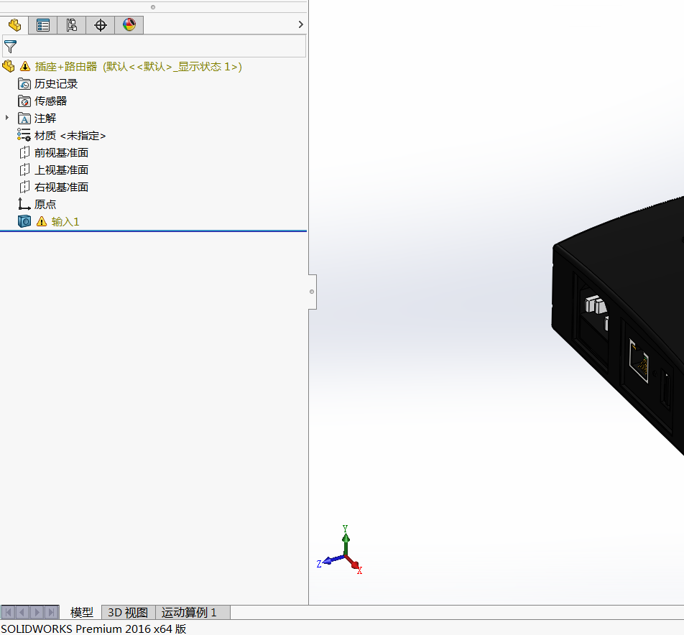Select the 传感器 sensors folder
Image resolution: width=684 pixels, height=635 pixels.
click(50, 101)
